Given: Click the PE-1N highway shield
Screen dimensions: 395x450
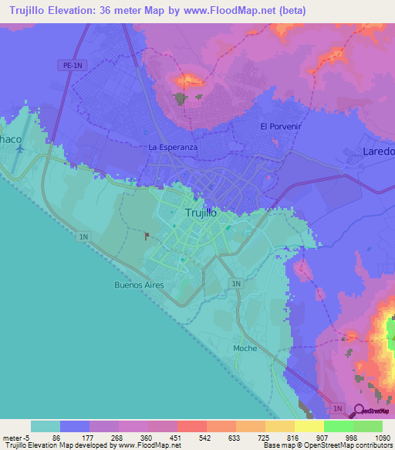Looking at the screenshot, I should pyautogui.click(x=73, y=66).
